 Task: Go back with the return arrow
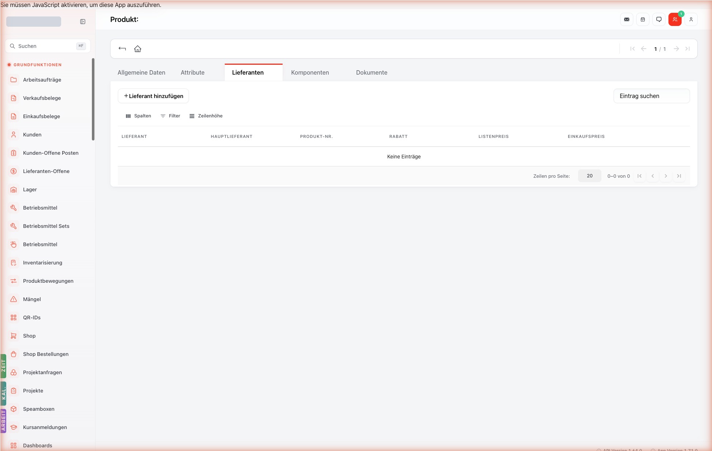(x=122, y=49)
